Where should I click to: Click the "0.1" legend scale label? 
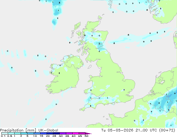pos(3,136)
